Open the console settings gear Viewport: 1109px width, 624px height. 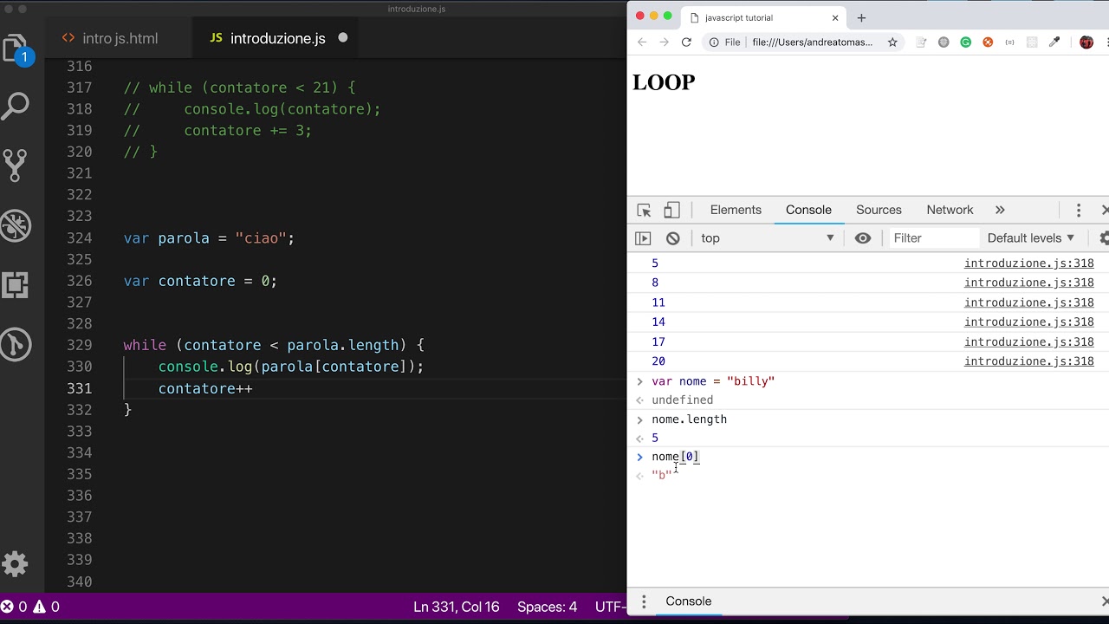coord(1104,238)
